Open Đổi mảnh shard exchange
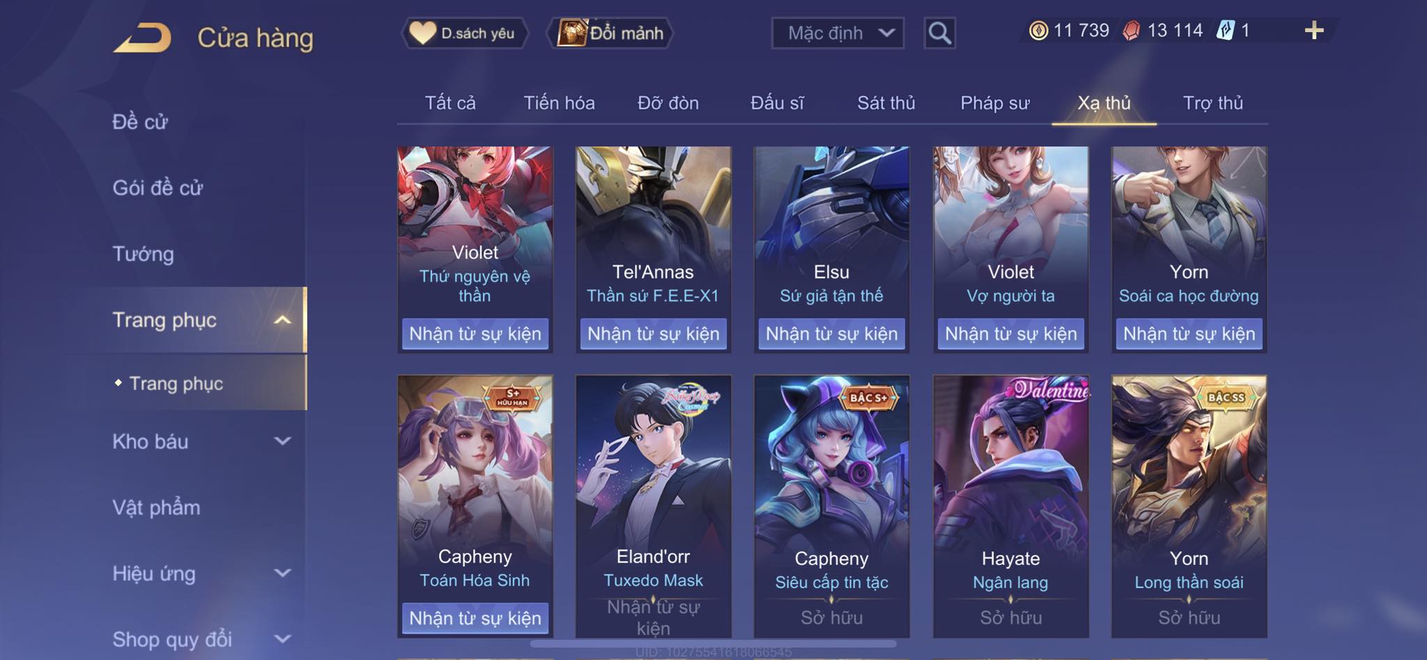1427x660 pixels. 611,33
